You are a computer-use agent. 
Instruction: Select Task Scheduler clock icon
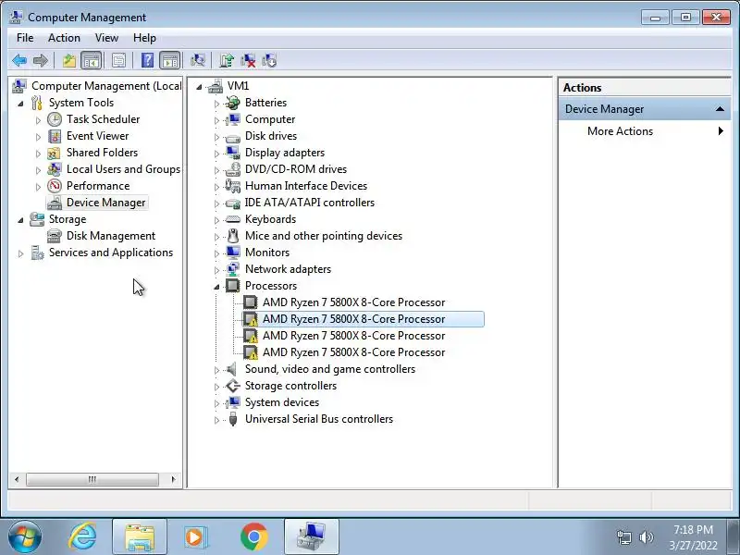(55, 119)
